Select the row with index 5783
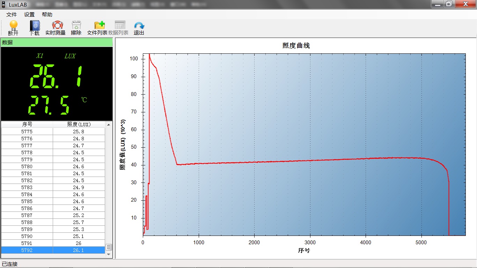Screen dimensions: 477x268 pyautogui.click(x=52, y=187)
